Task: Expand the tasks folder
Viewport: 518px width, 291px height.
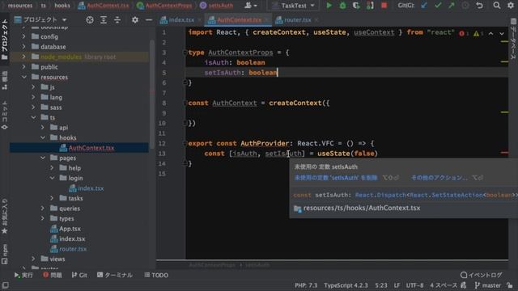Action: click(x=52, y=198)
